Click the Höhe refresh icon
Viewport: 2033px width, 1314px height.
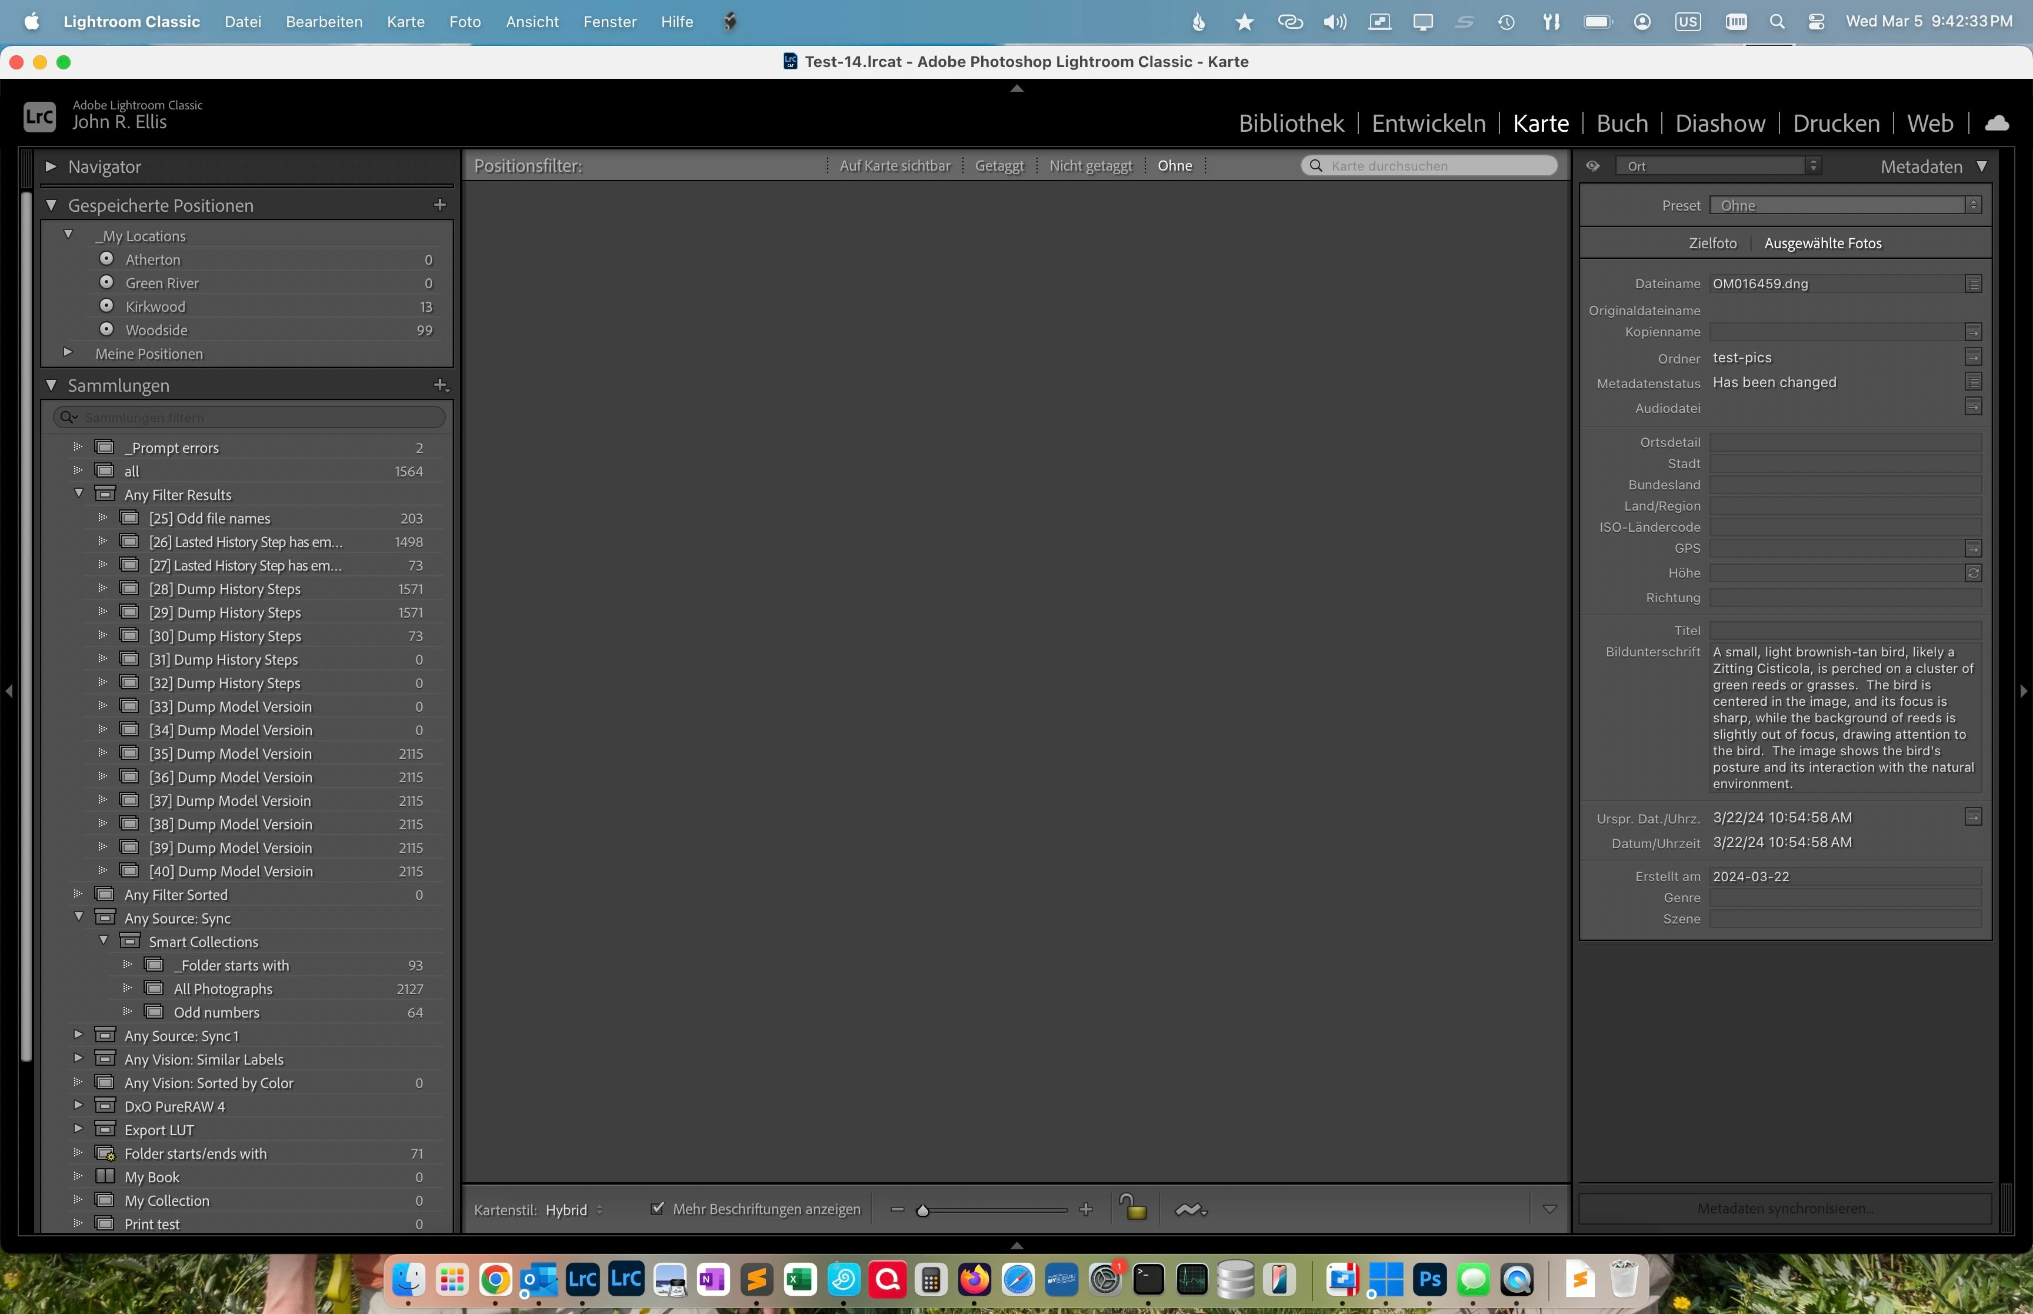pos(1972,573)
